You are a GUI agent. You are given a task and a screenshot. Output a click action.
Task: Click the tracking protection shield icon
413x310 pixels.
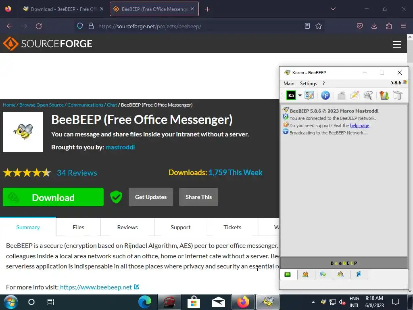pyautogui.click(x=80, y=26)
